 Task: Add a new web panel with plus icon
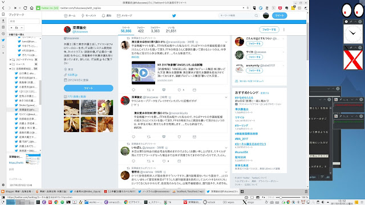[x=3, y=53]
